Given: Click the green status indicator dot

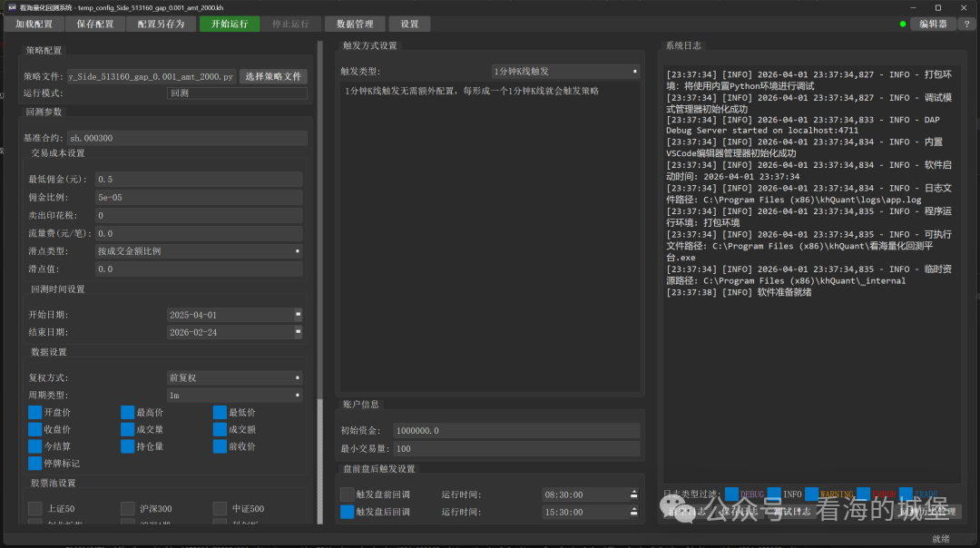Looking at the screenshot, I should tap(903, 24).
